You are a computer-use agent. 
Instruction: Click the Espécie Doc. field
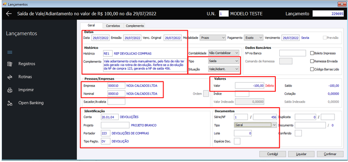pos(237,141)
